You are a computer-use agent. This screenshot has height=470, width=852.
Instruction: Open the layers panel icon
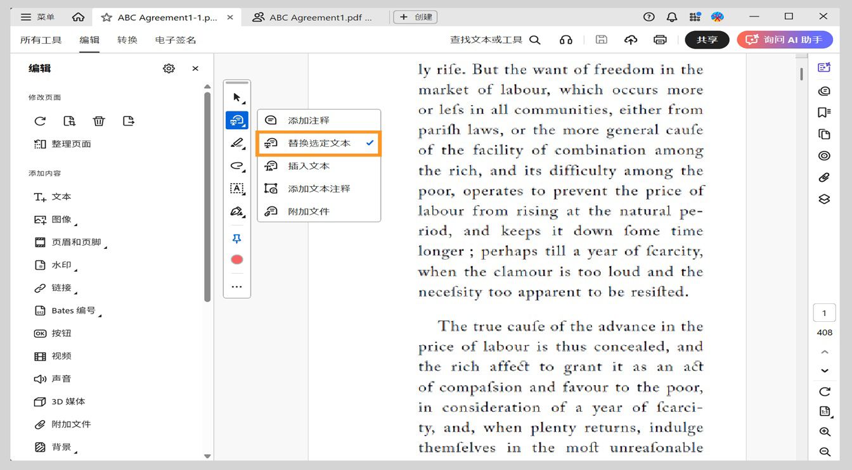coord(824,199)
